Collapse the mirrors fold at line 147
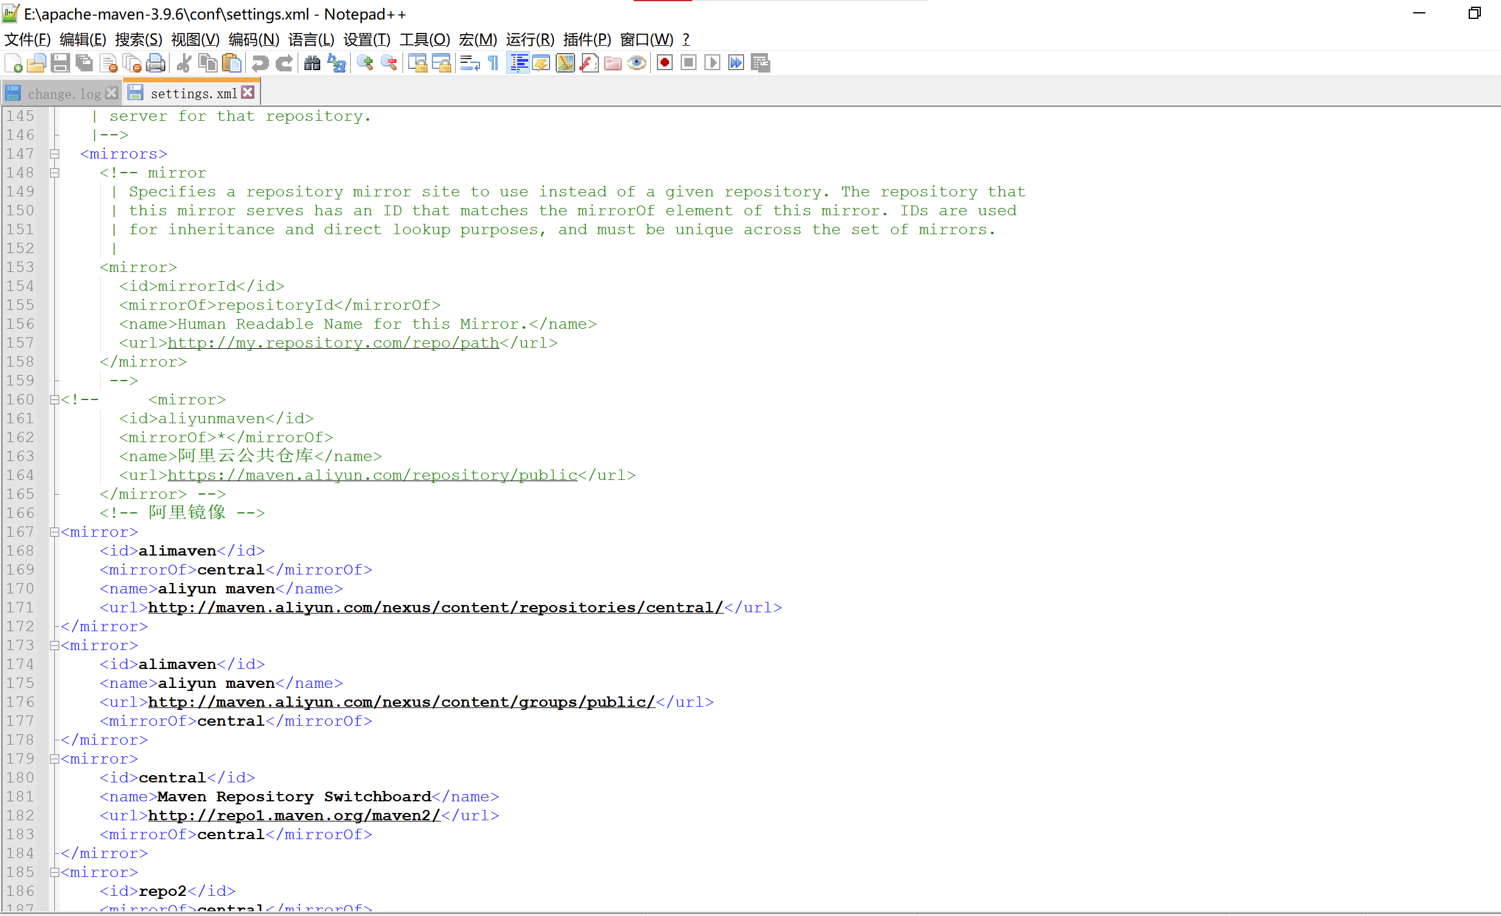The height and width of the screenshot is (916, 1501). pos(54,154)
